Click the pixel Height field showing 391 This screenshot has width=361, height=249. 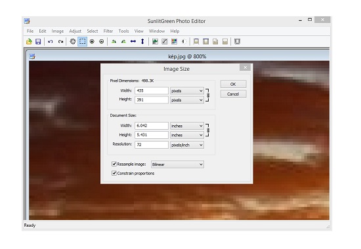[152, 100]
